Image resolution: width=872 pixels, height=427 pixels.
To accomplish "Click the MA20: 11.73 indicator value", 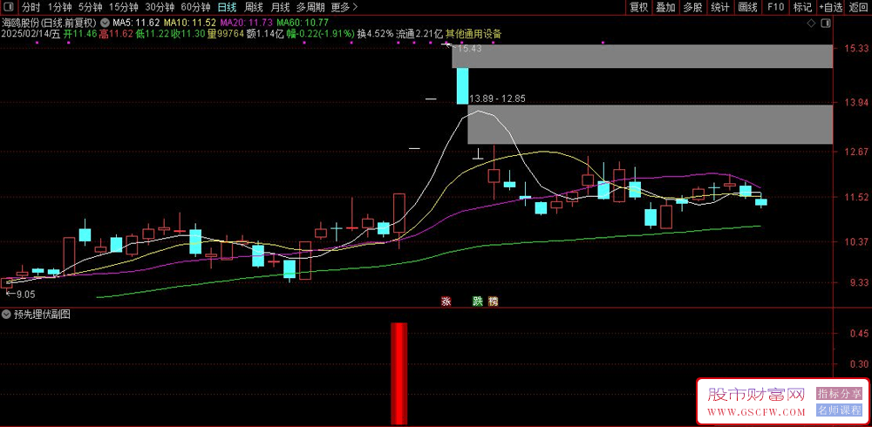I will click(247, 23).
